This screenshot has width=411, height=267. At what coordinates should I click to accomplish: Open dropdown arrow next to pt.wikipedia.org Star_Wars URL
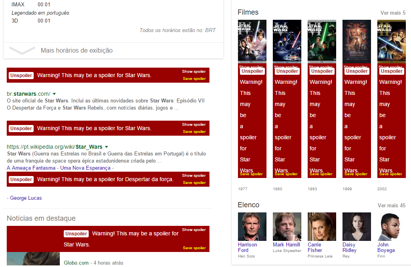click(107, 147)
